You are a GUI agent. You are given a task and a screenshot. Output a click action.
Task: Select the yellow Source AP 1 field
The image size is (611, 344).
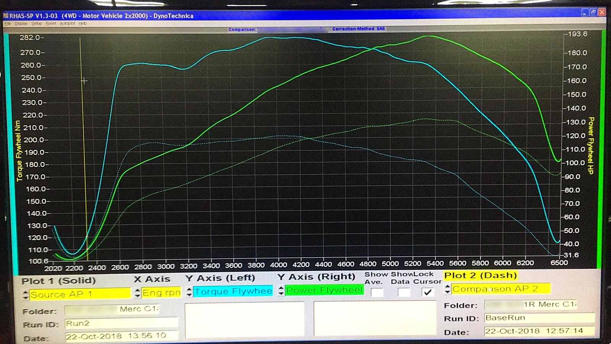click(80, 294)
